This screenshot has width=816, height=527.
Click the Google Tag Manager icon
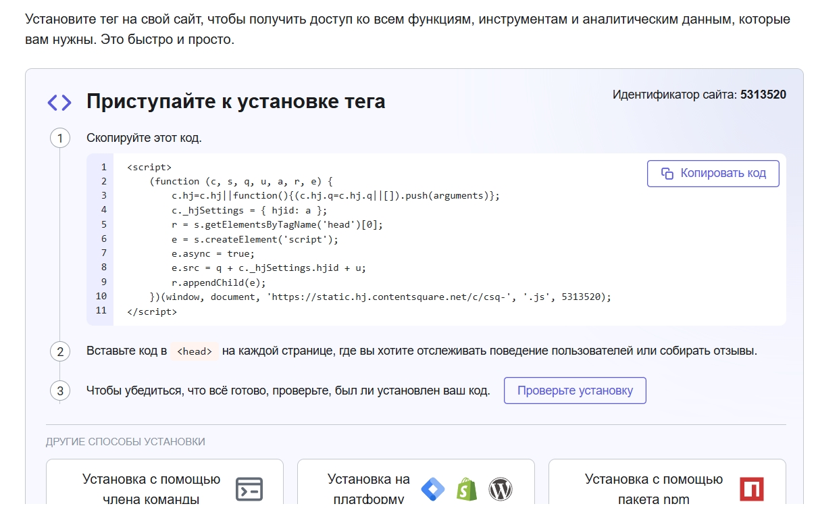[433, 489]
